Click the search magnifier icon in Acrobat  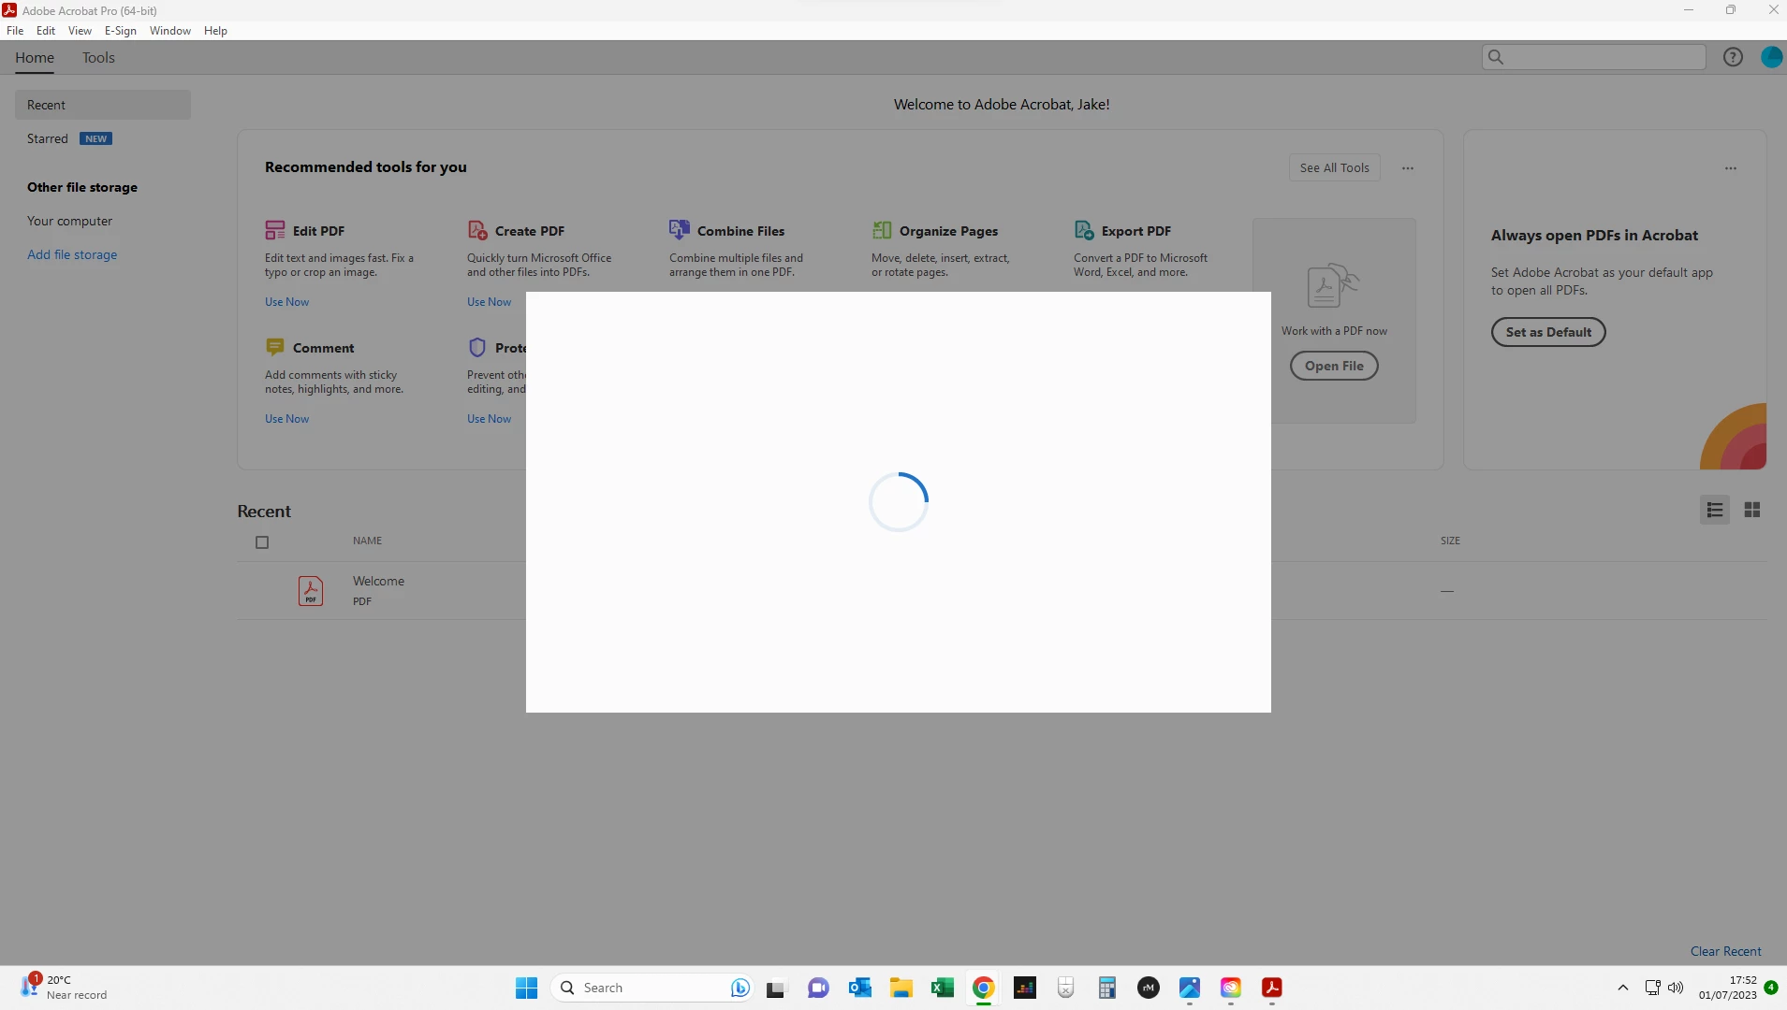pos(1496,57)
